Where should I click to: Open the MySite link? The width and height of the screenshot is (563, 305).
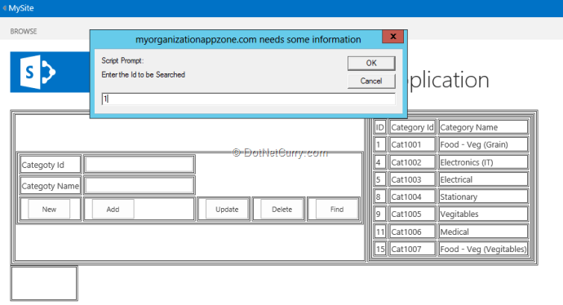click(21, 8)
